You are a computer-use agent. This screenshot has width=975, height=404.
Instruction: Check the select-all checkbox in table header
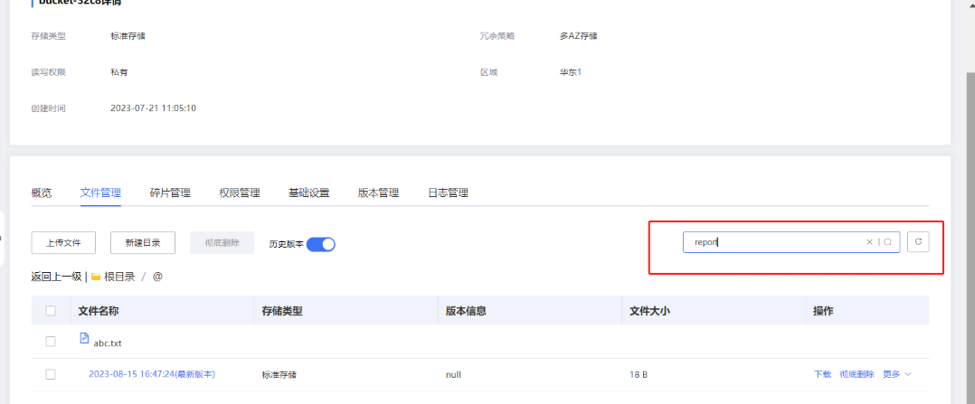(x=51, y=311)
